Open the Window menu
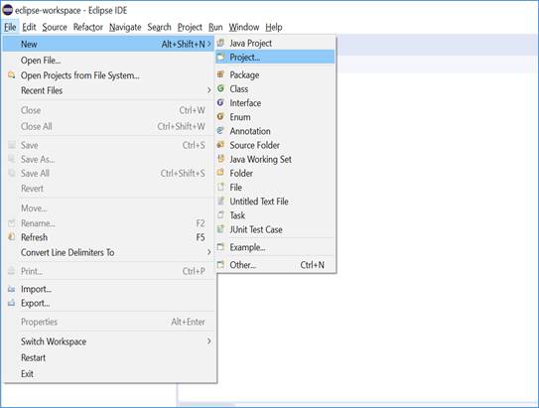The image size is (539, 408). click(x=244, y=27)
